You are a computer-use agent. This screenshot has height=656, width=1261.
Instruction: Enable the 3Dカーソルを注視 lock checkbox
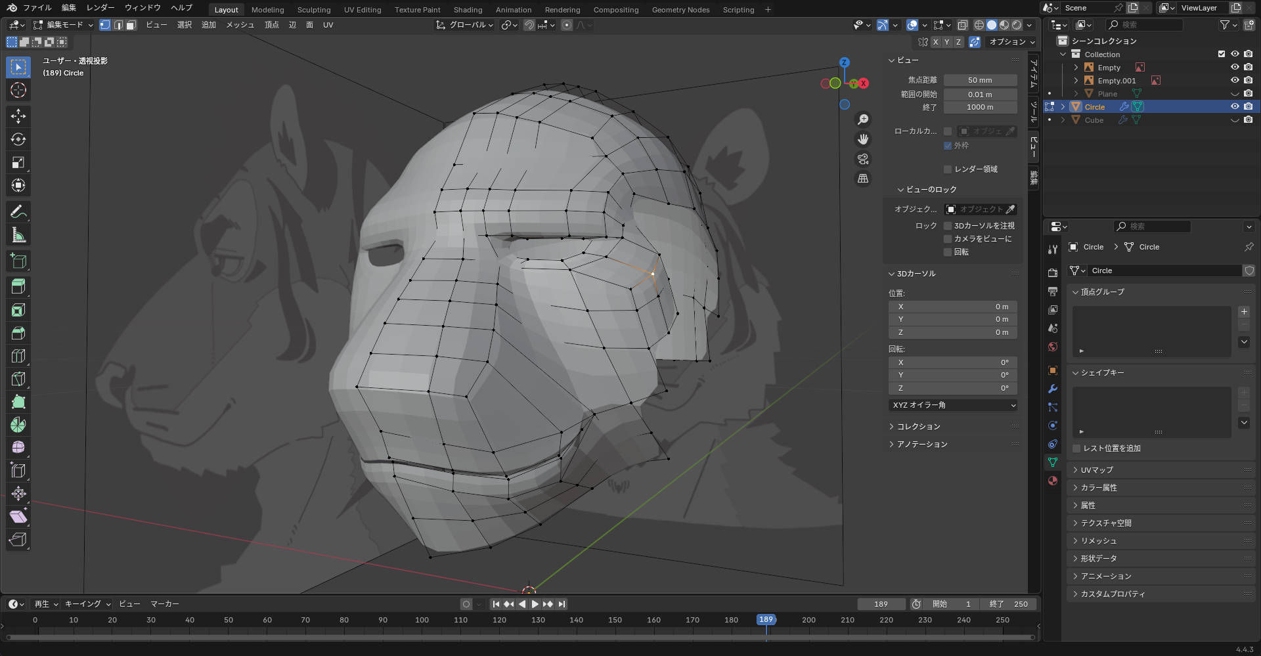click(948, 226)
